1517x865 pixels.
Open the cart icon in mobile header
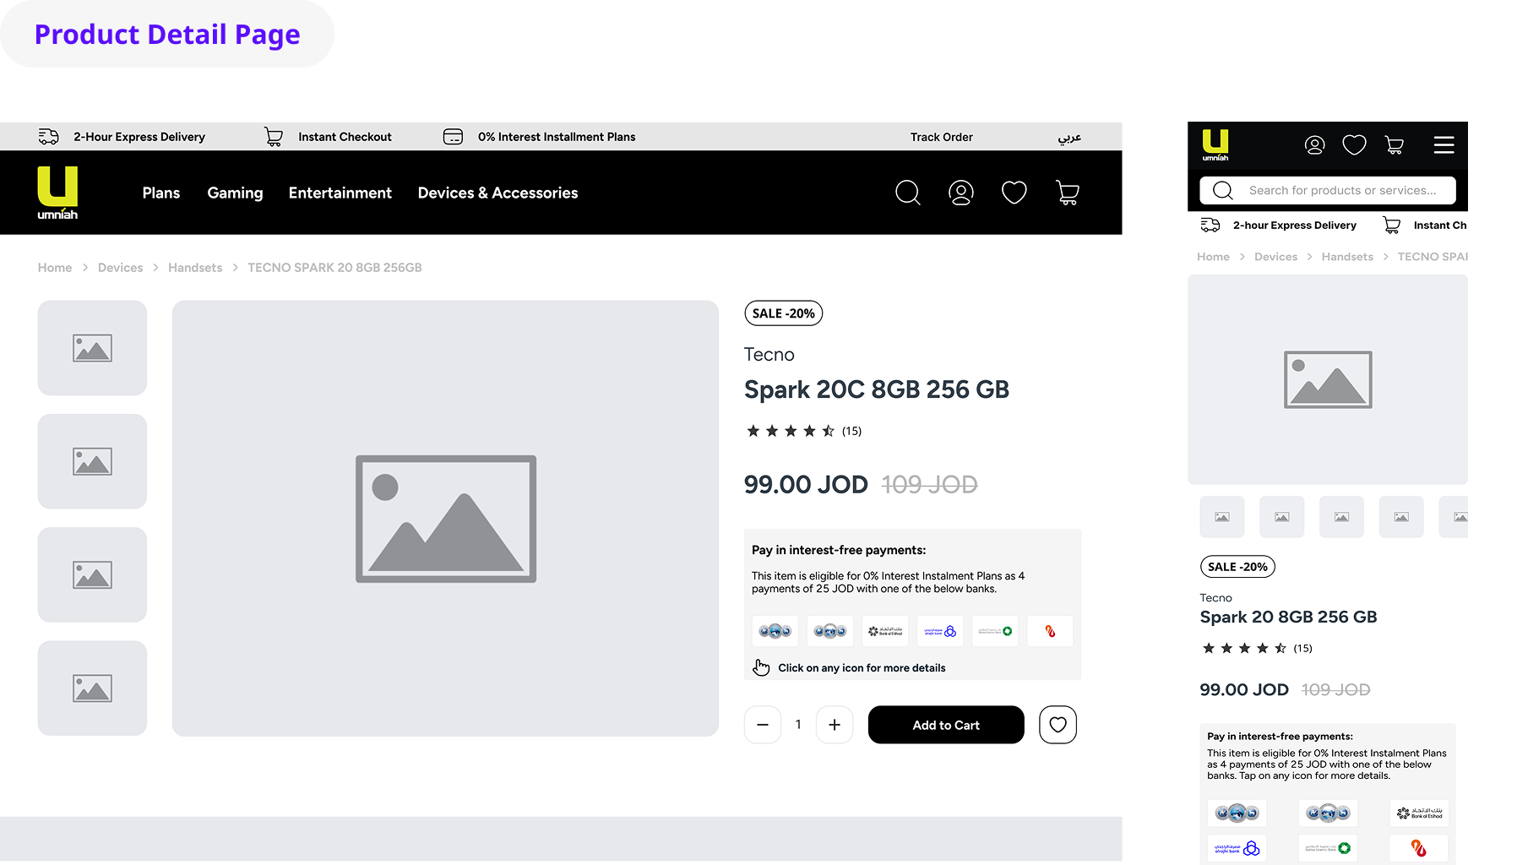click(1395, 145)
